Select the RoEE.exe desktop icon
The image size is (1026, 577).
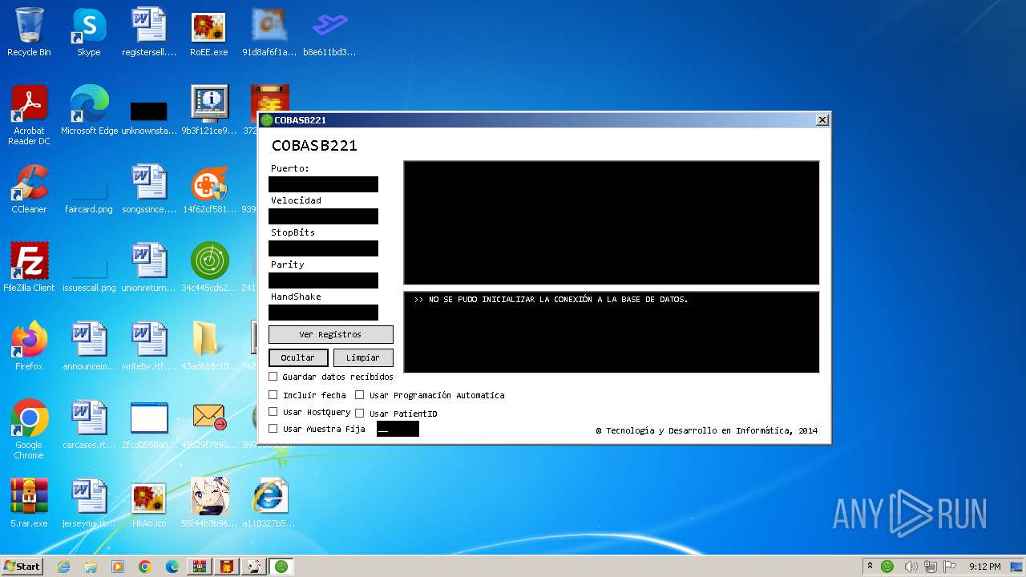point(208,32)
